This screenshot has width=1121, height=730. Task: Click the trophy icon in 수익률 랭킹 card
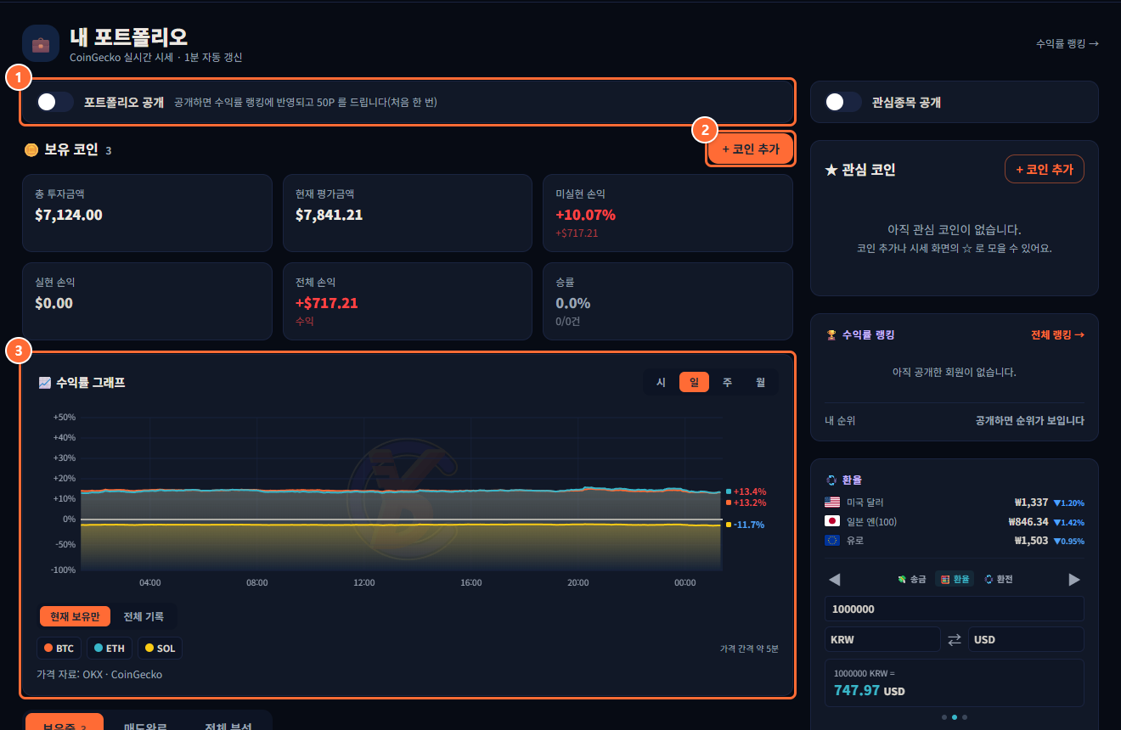(831, 334)
